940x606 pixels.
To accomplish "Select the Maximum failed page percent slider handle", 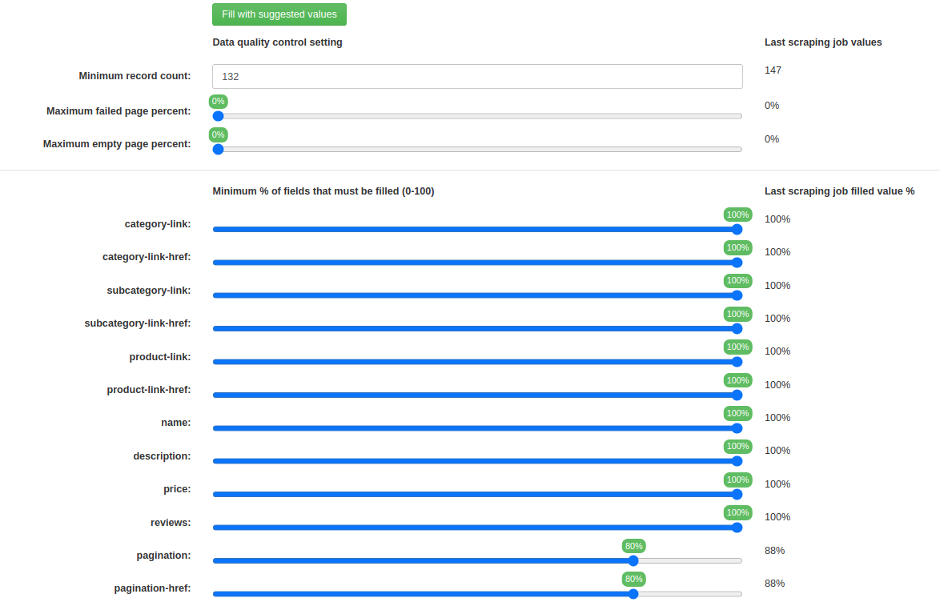I will pyautogui.click(x=218, y=116).
